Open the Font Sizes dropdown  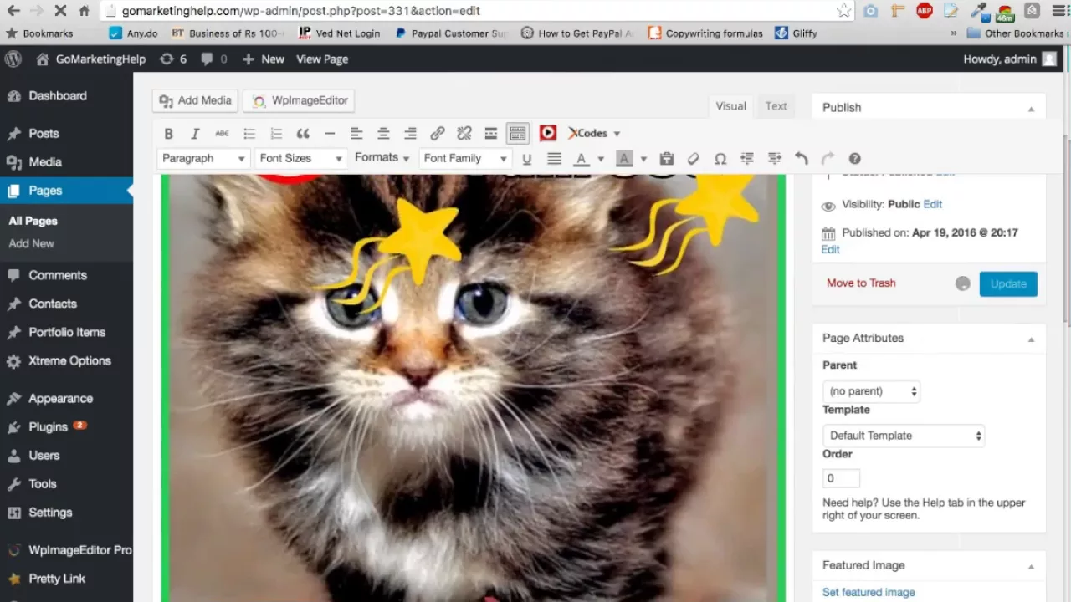300,158
